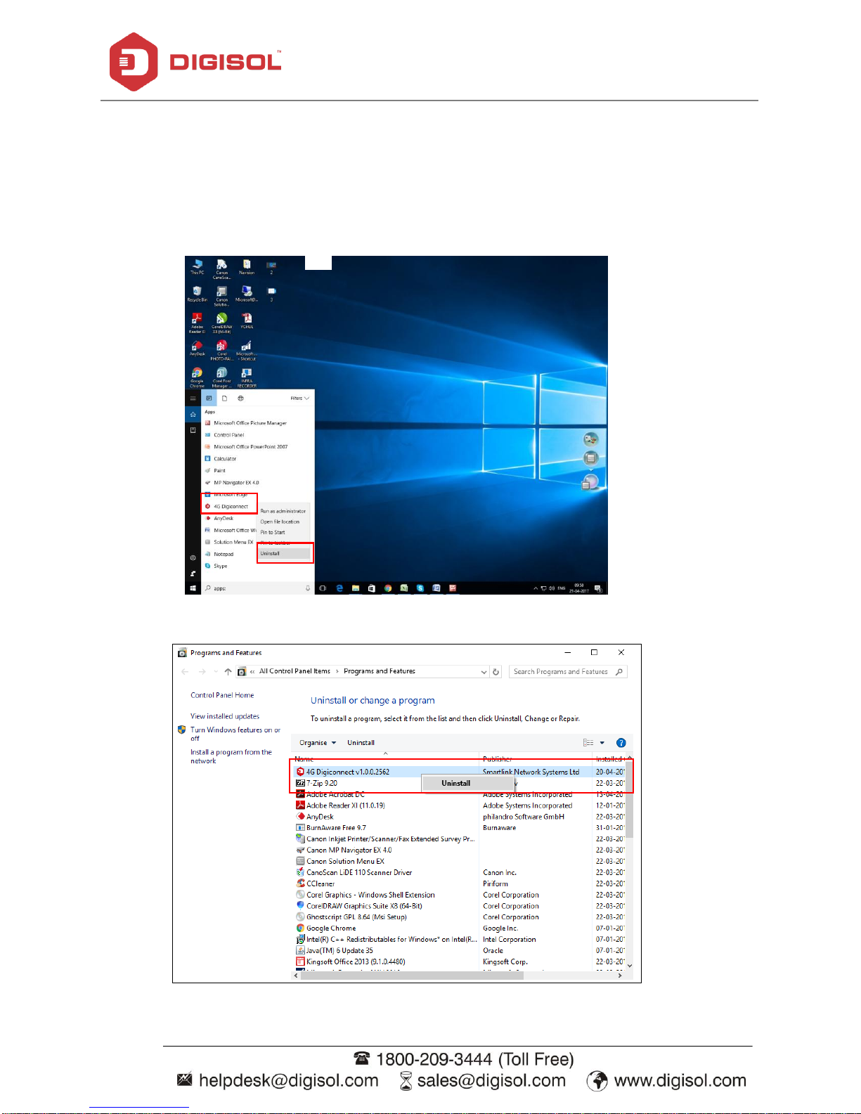This screenshot has width=861, height=1114.
Task: Open CorelDRAW X8 desktop shortcut
Action: coord(221,323)
